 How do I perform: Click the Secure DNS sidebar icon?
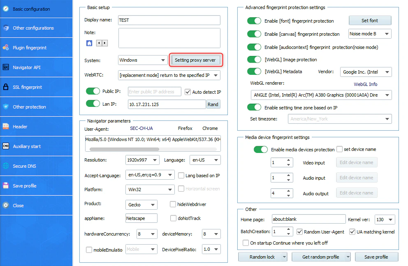6,166
